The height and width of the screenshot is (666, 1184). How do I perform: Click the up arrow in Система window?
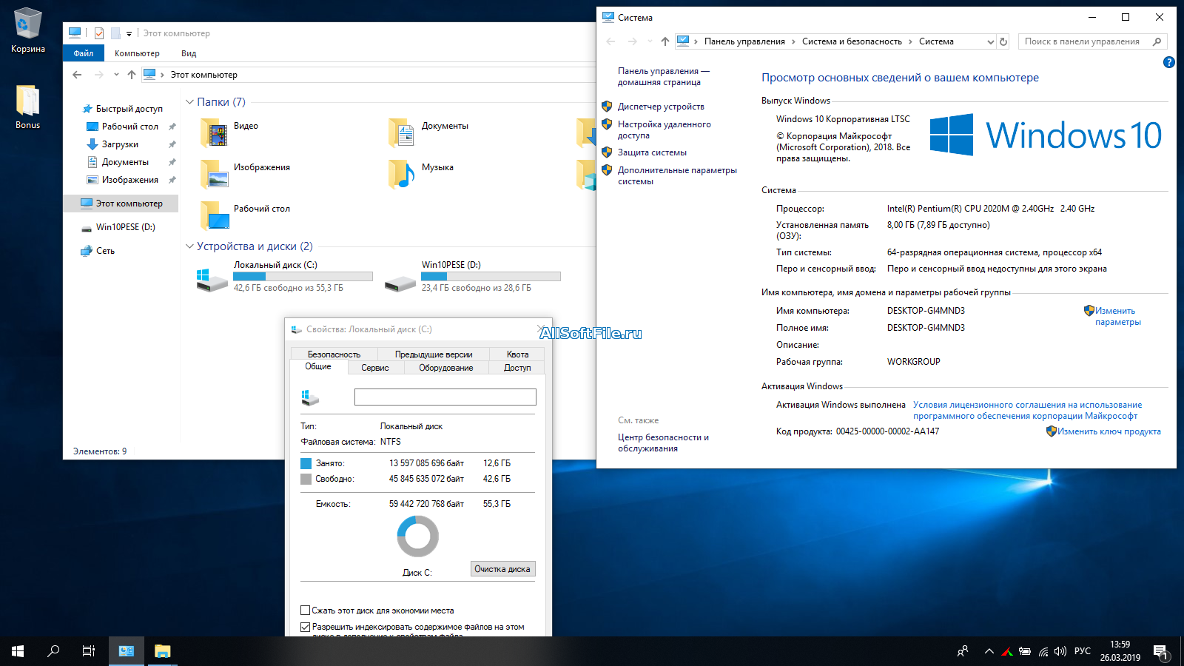[665, 41]
